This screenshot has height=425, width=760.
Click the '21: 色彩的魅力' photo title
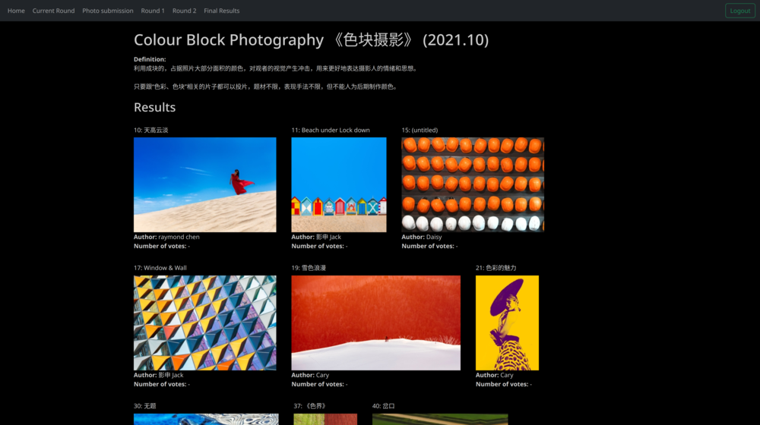tap(496, 268)
